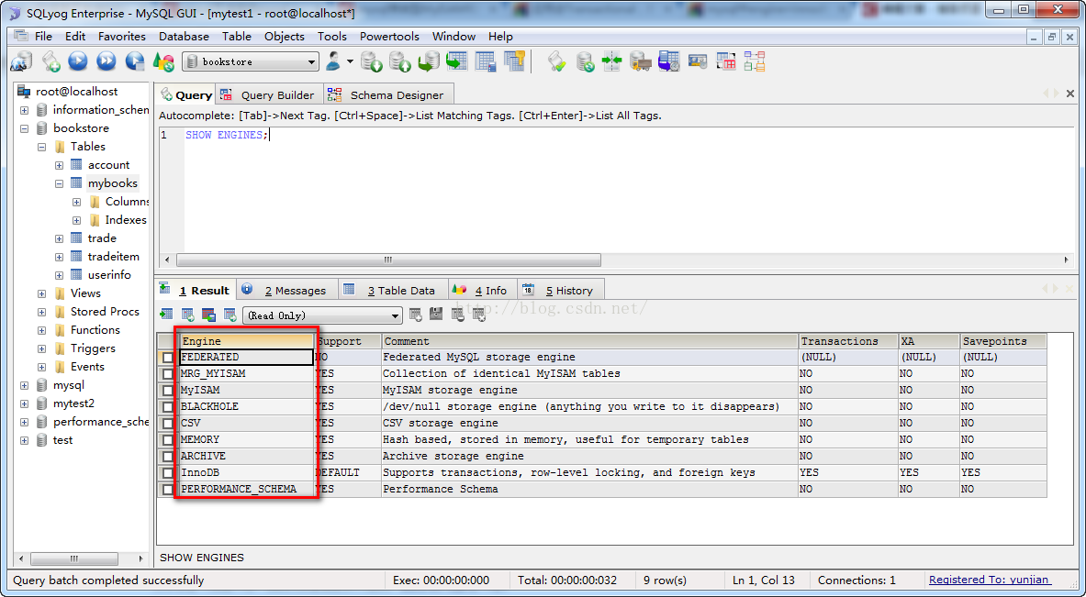Click the insert row icon in result toolbar
Viewport: 1086px width, 597px height.
pyautogui.click(x=416, y=315)
